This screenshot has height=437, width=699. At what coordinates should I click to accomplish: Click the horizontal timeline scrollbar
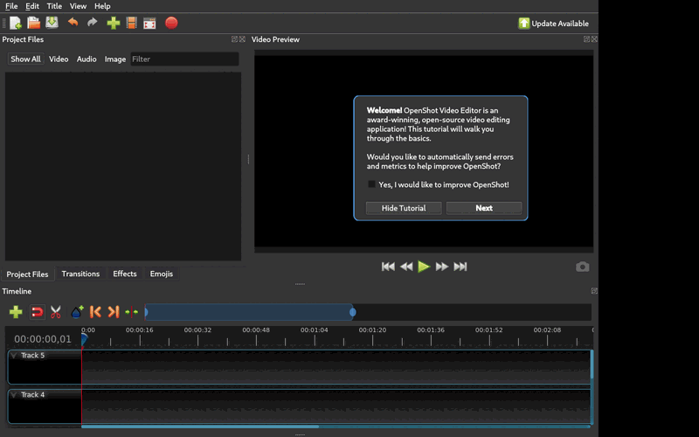click(200, 427)
